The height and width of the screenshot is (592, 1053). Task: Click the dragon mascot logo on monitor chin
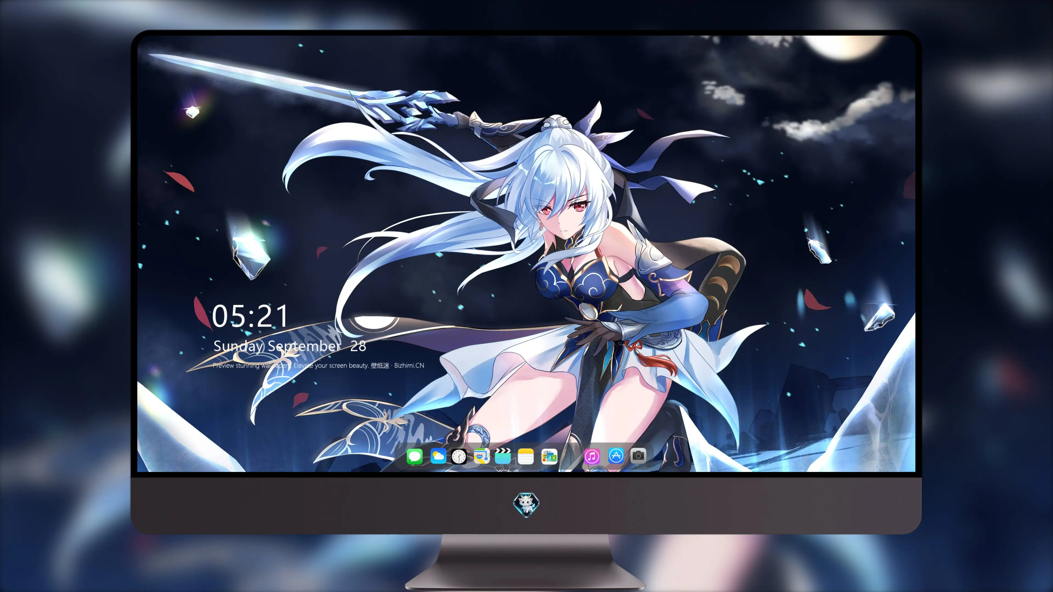[526, 505]
